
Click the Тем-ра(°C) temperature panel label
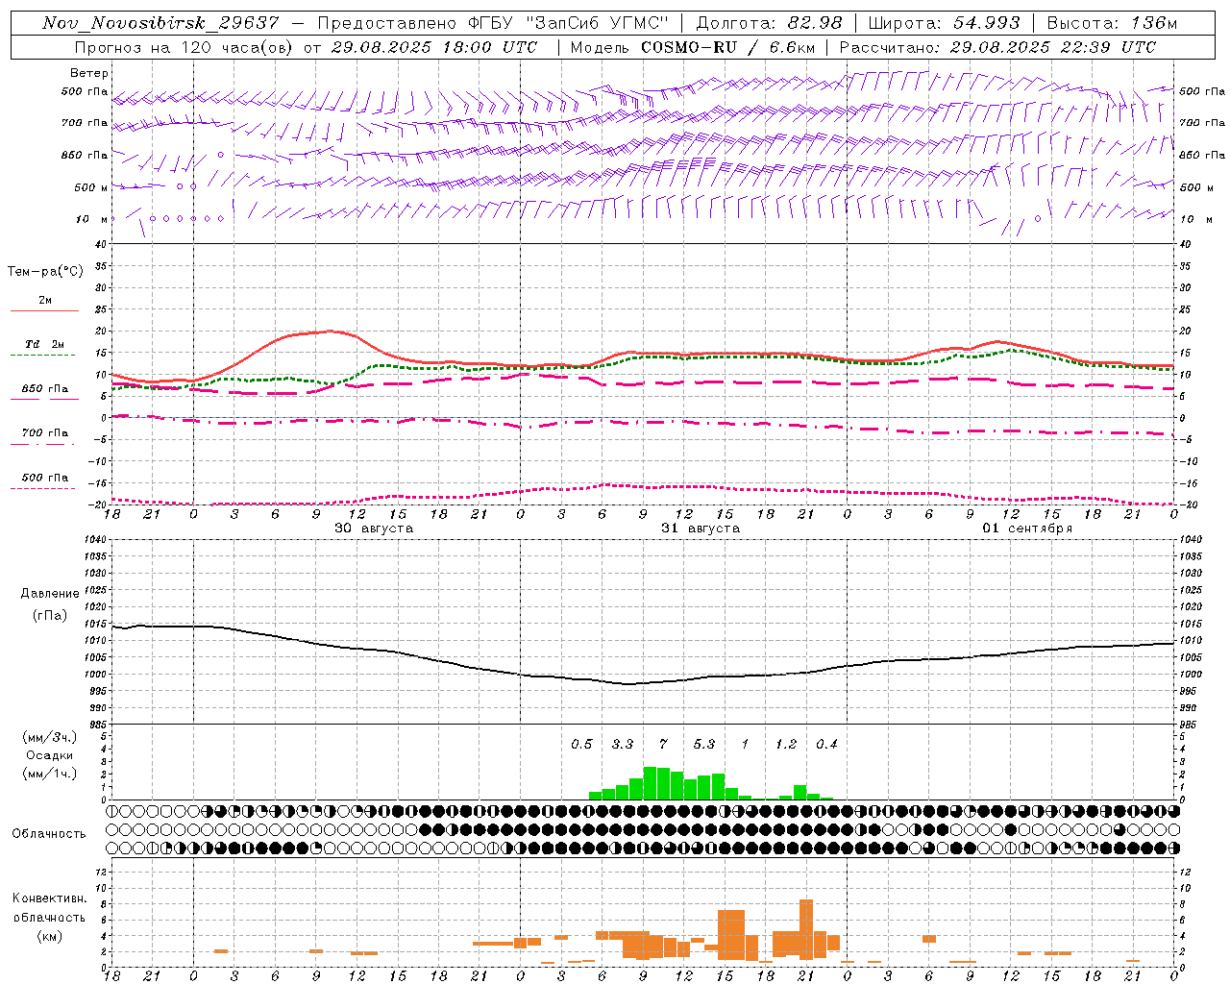tap(45, 272)
